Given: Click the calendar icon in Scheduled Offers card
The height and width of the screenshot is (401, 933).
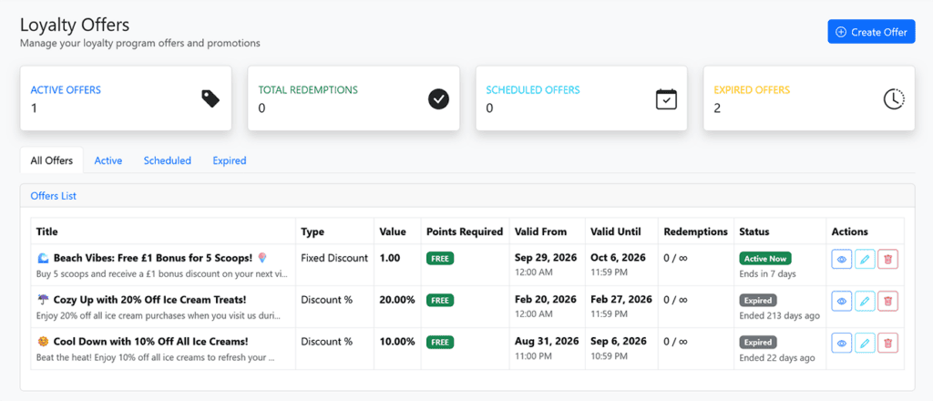Looking at the screenshot, I should tap(666, 98).
